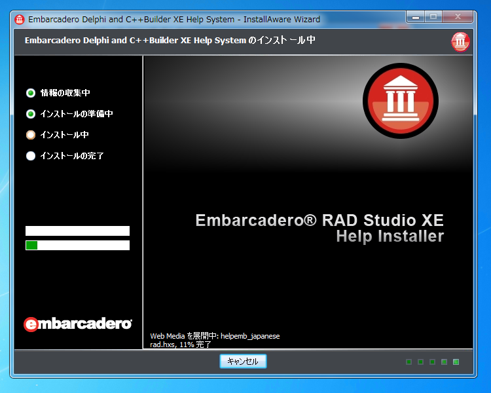Click the Help Installer subtitle text
This screenshot has width=491, height=393.
(x=390, y=236)
